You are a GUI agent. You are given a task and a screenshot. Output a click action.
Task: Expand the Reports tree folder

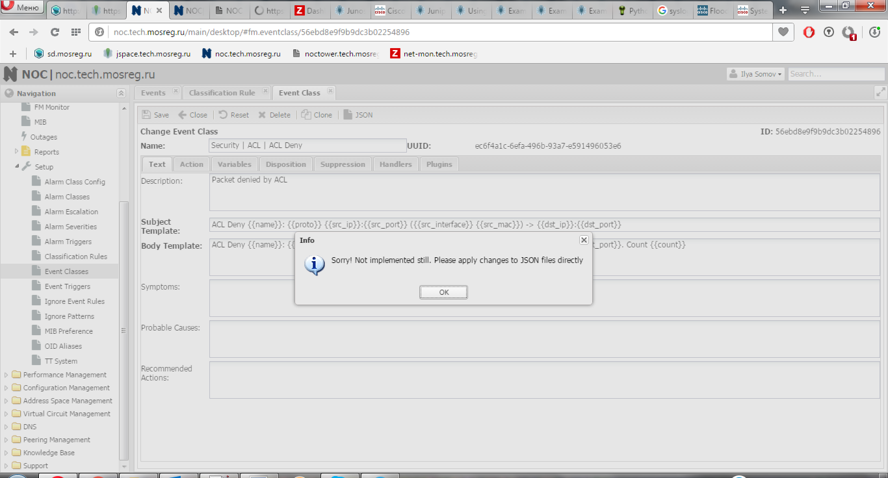17,152
